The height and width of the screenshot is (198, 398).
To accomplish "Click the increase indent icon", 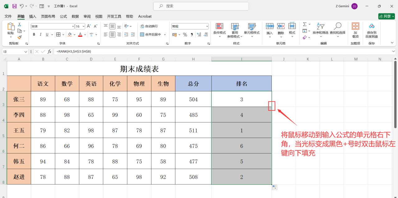I will [133, 35].
